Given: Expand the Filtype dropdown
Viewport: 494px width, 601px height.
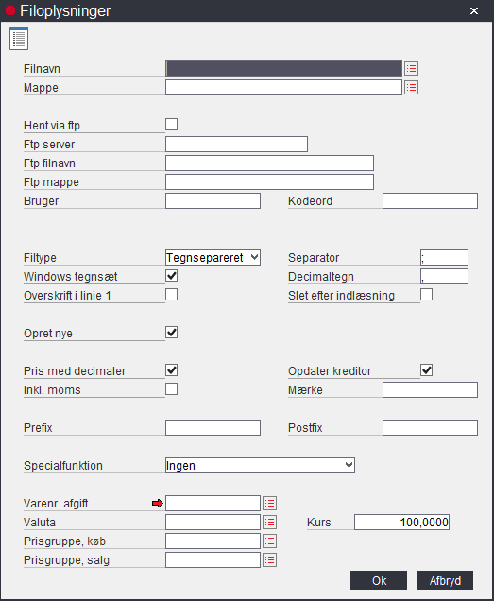Looking at the screenshot, I should 213,258.
